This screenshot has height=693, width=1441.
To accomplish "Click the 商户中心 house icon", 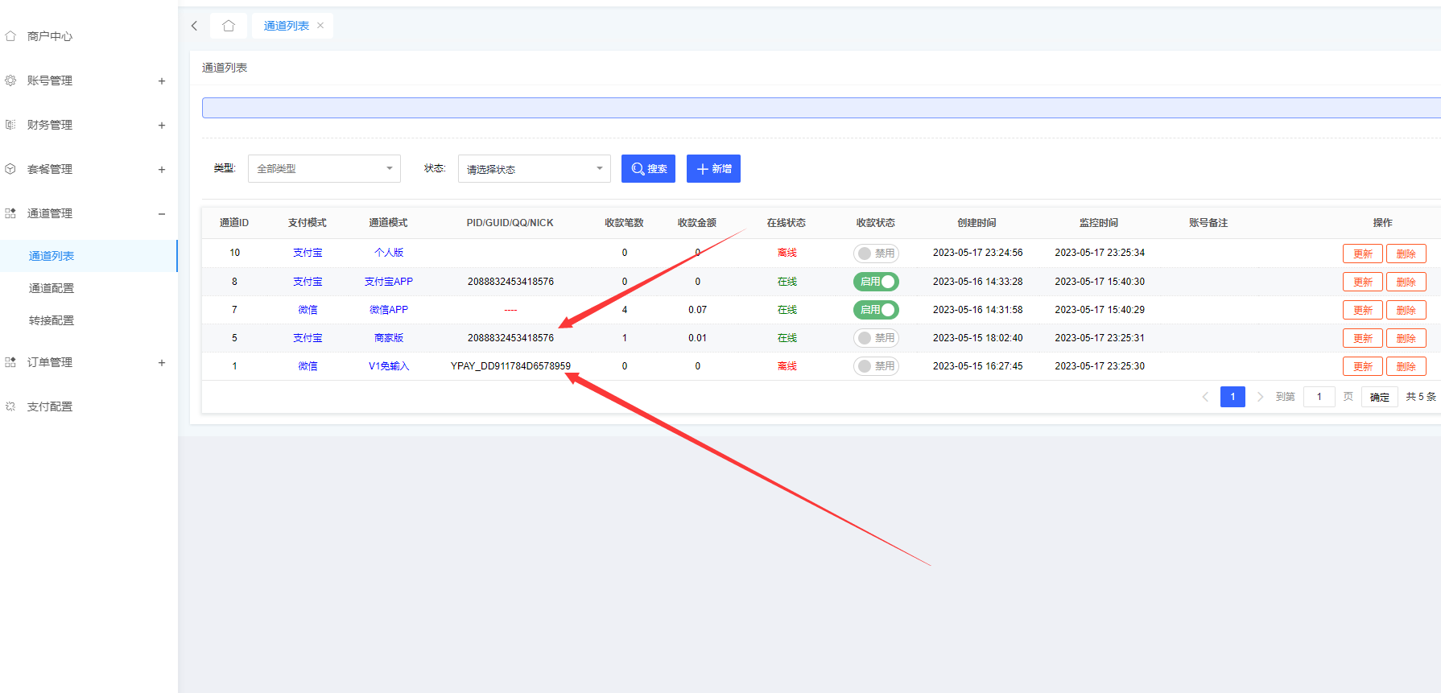I will pos(10,36).
